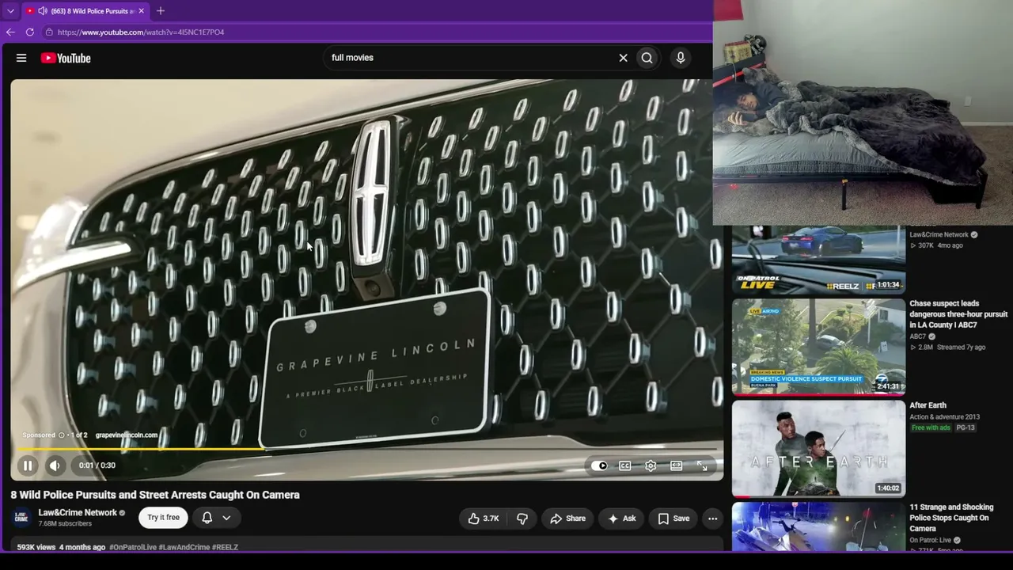Dislike the video

pos(522,519)
